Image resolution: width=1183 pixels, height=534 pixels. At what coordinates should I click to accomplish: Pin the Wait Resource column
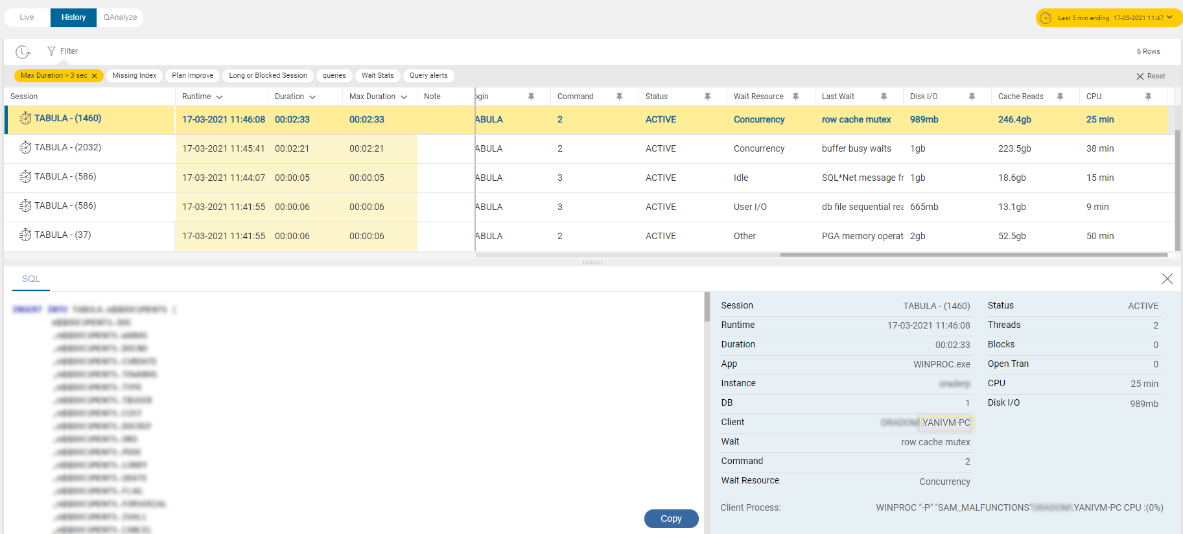(795, 97)
